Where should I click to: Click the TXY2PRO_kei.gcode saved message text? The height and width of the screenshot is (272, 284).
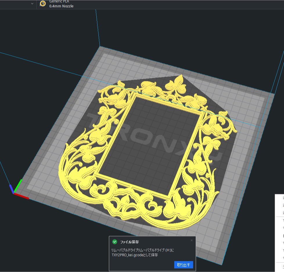(x=143, y=253)
